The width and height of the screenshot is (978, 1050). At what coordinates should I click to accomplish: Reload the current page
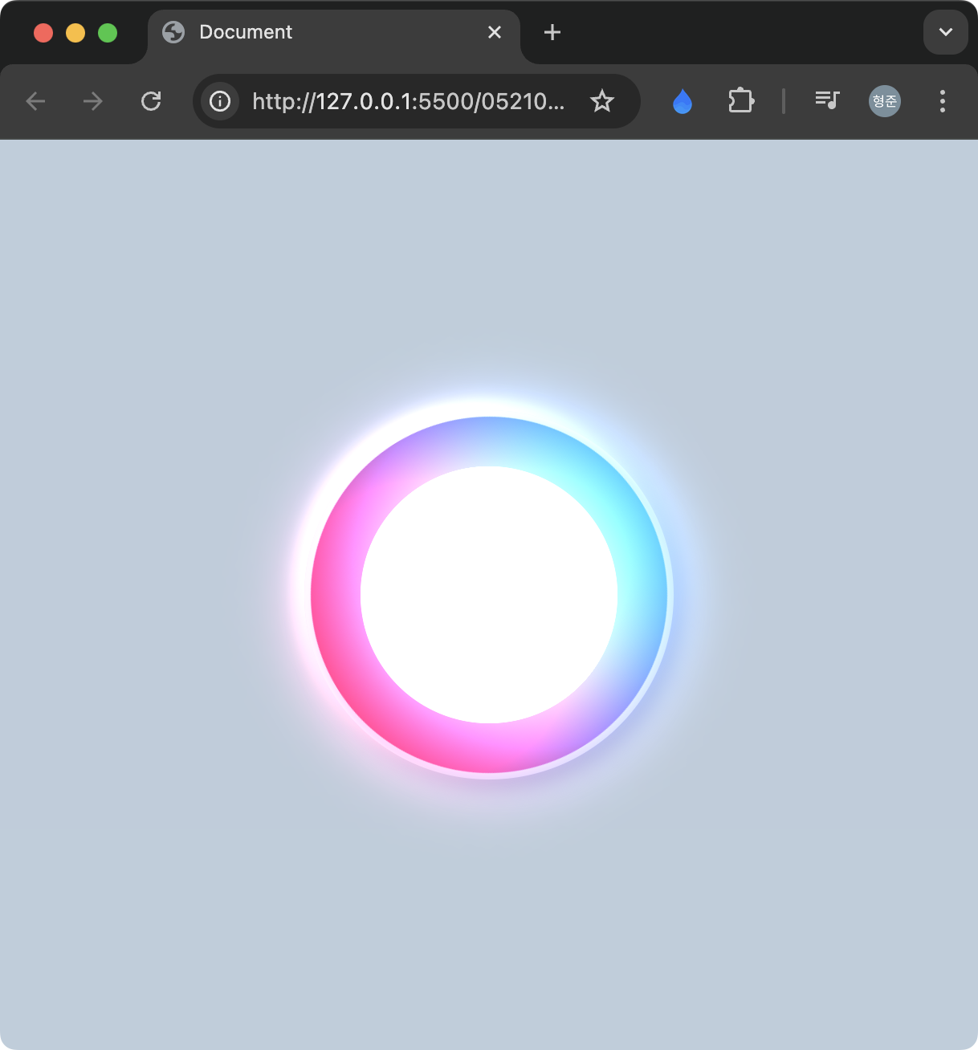point(151,101)
